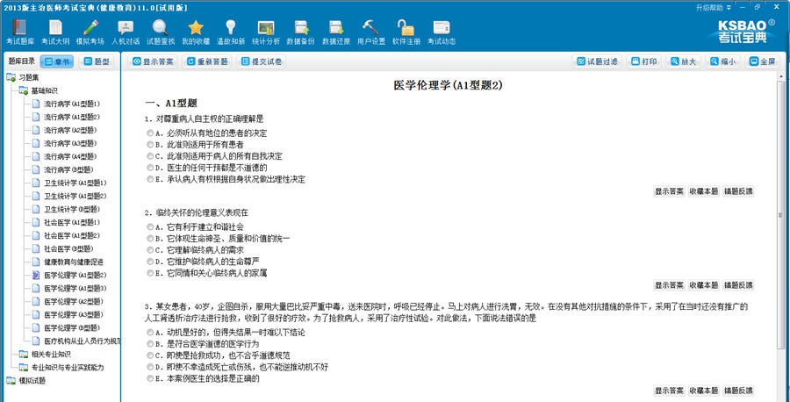This screenshot has height=402, width=790.
Task: Choose option C for question 2
Action: [150, 250]
